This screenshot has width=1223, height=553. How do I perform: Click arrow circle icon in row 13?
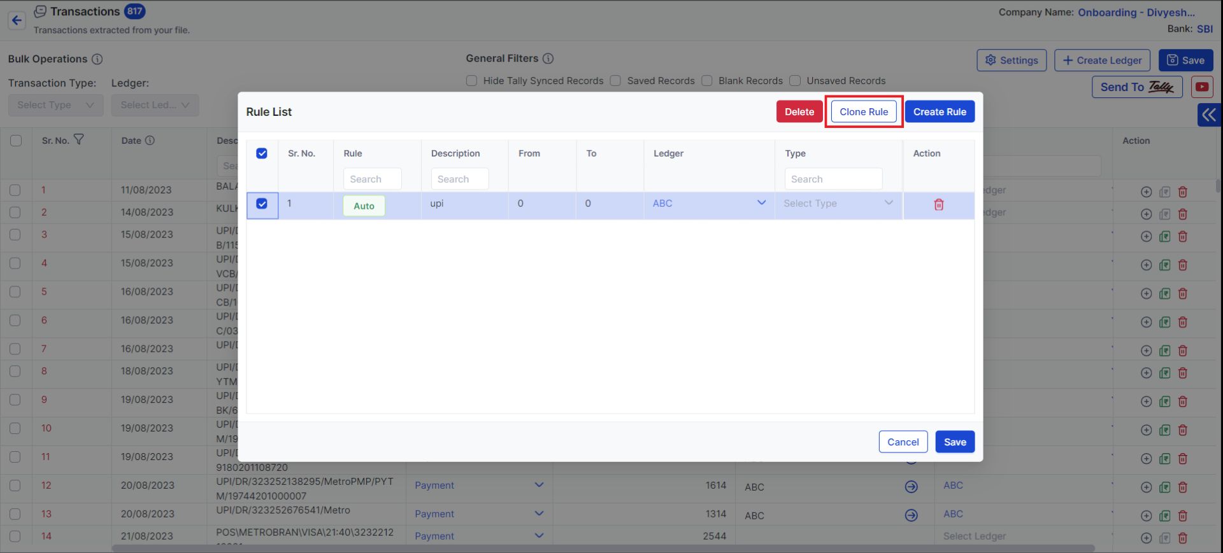coord(912,515)
